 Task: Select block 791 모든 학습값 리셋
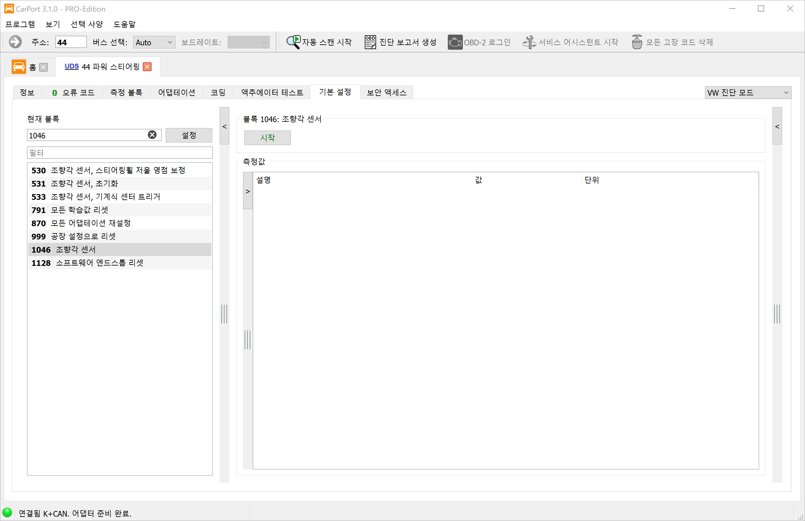point(120,210)
